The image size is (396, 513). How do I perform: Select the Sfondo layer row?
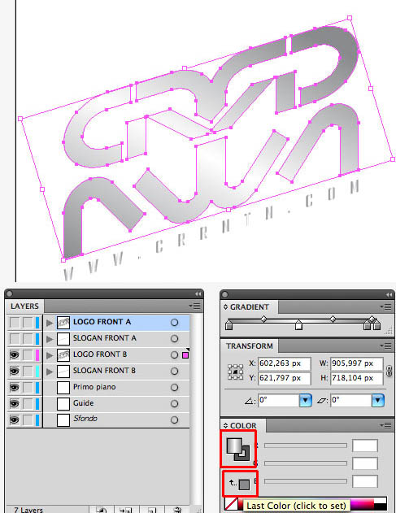pyautogui.click(x=116, y=420)
